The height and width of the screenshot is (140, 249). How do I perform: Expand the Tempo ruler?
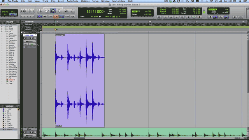point(23,27)
